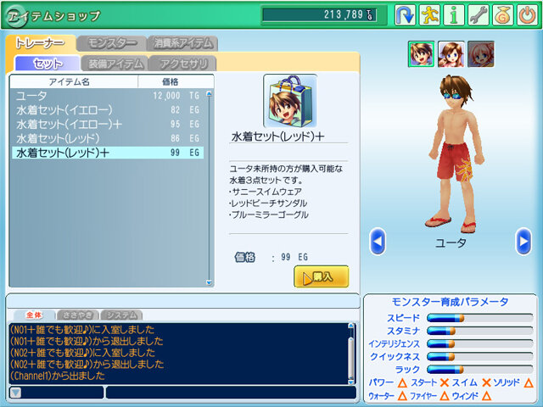
Task: Open the 装備アイテム sub-tab
Action: (x=115, y=64)
